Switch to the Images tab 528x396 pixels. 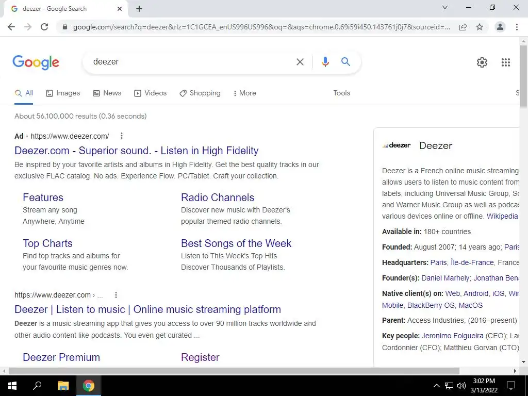click(63, 93)
